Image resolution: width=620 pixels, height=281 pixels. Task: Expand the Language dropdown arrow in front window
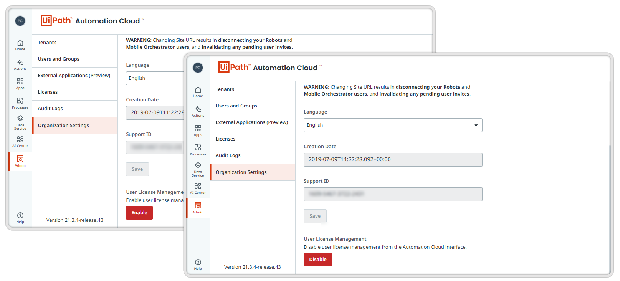click(476, 125)
